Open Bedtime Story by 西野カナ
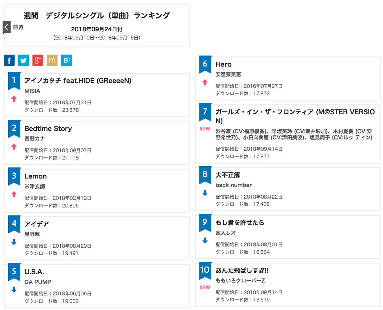Image resolution: width=383 pixels, height=310 pixels. [48, 129]
